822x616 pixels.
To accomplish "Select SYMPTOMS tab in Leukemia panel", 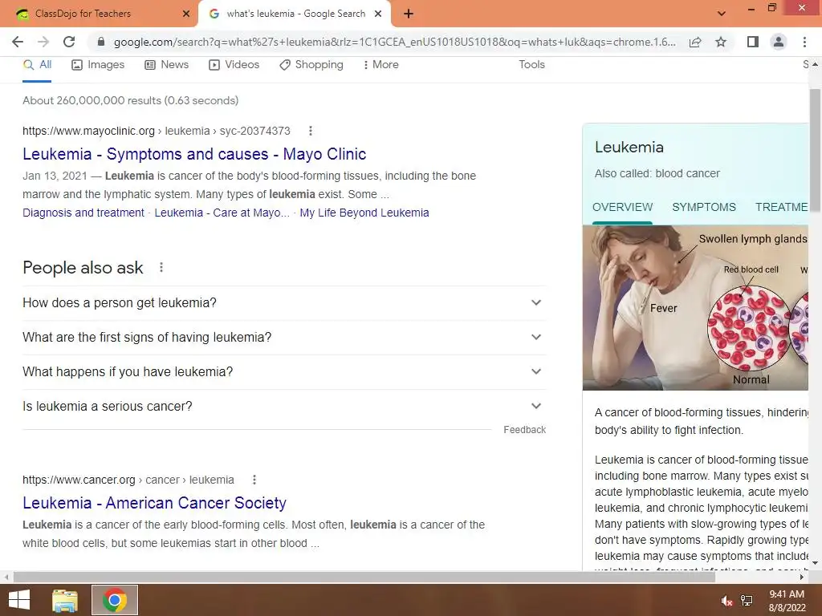I will pos(704,208).
